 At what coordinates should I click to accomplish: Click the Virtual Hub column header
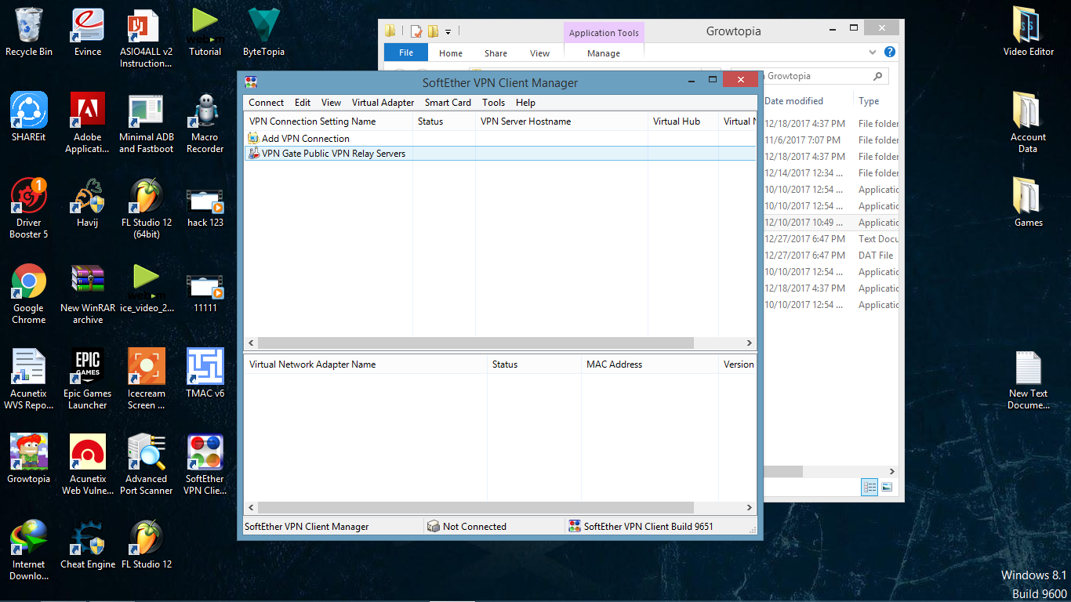[x=683, y=121]
